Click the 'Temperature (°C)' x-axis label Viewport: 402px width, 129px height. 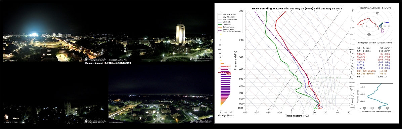297,116
